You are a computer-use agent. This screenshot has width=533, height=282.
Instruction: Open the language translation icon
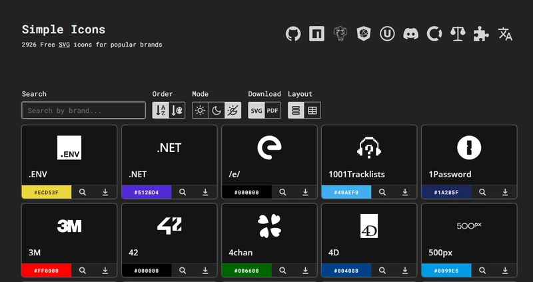pyautogui.click(x=505, y=34)
